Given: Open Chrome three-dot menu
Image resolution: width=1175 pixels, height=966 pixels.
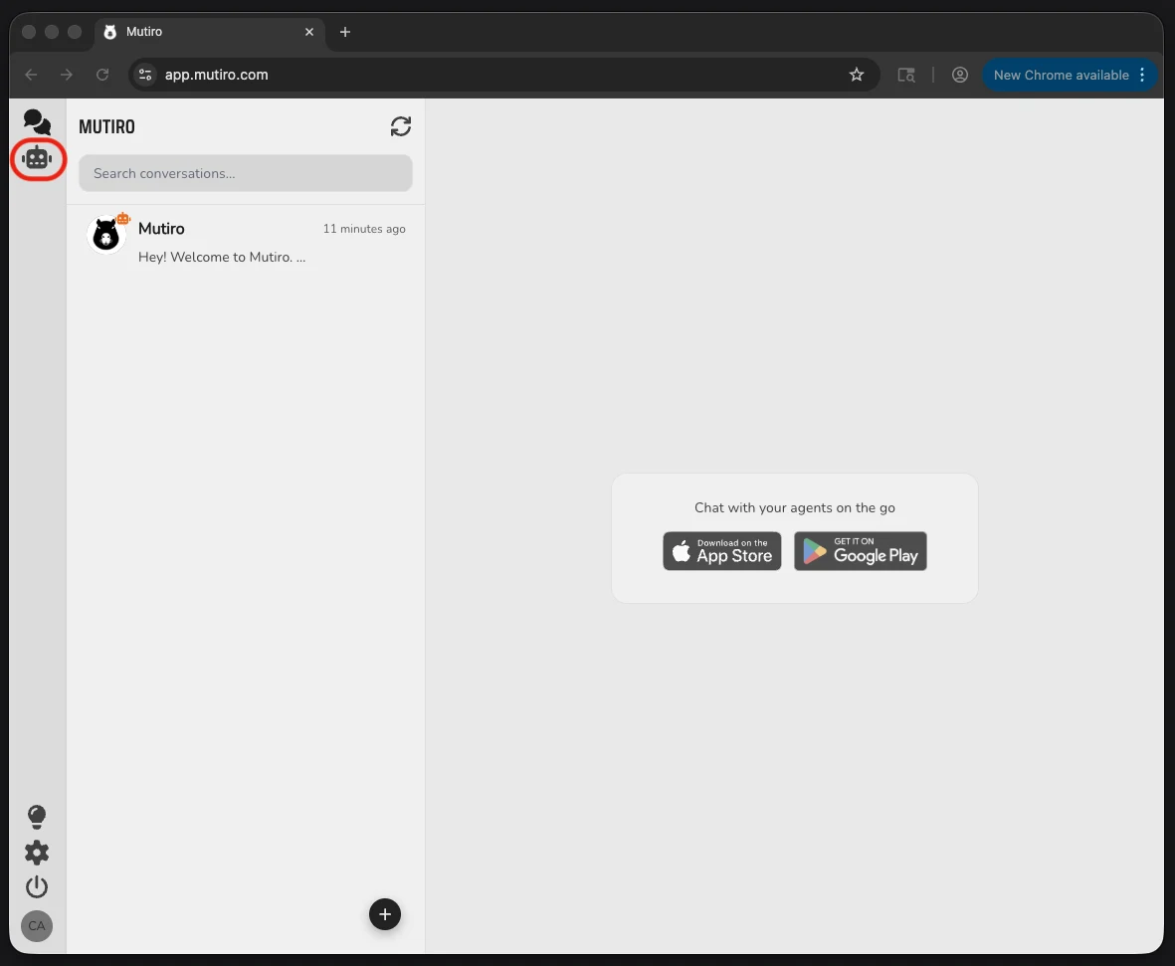Looking at the screenshot, I should pos(1142,75).
